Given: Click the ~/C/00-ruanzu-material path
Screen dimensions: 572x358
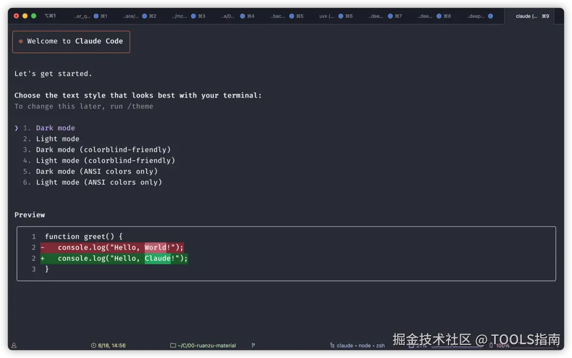Looking at the screenshot, I should point(207,345).
